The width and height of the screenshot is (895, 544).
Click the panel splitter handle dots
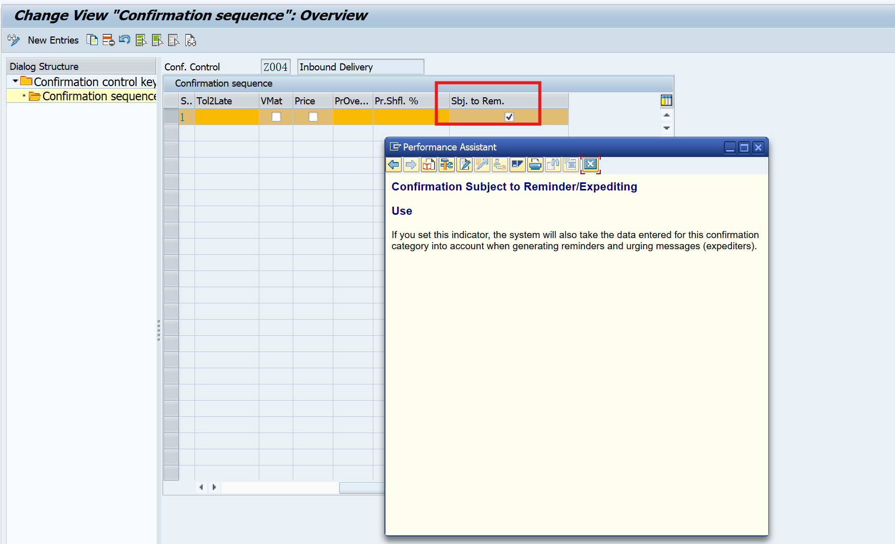click(159, 330)
